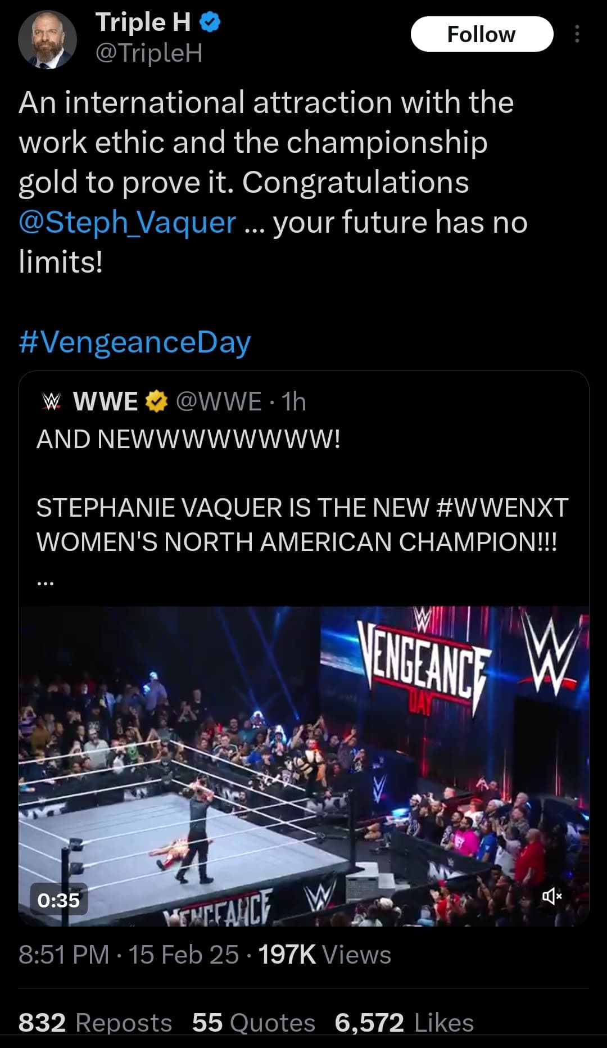
Task: Tap the WWE logo avatar in quoted post
Action: 52,401
